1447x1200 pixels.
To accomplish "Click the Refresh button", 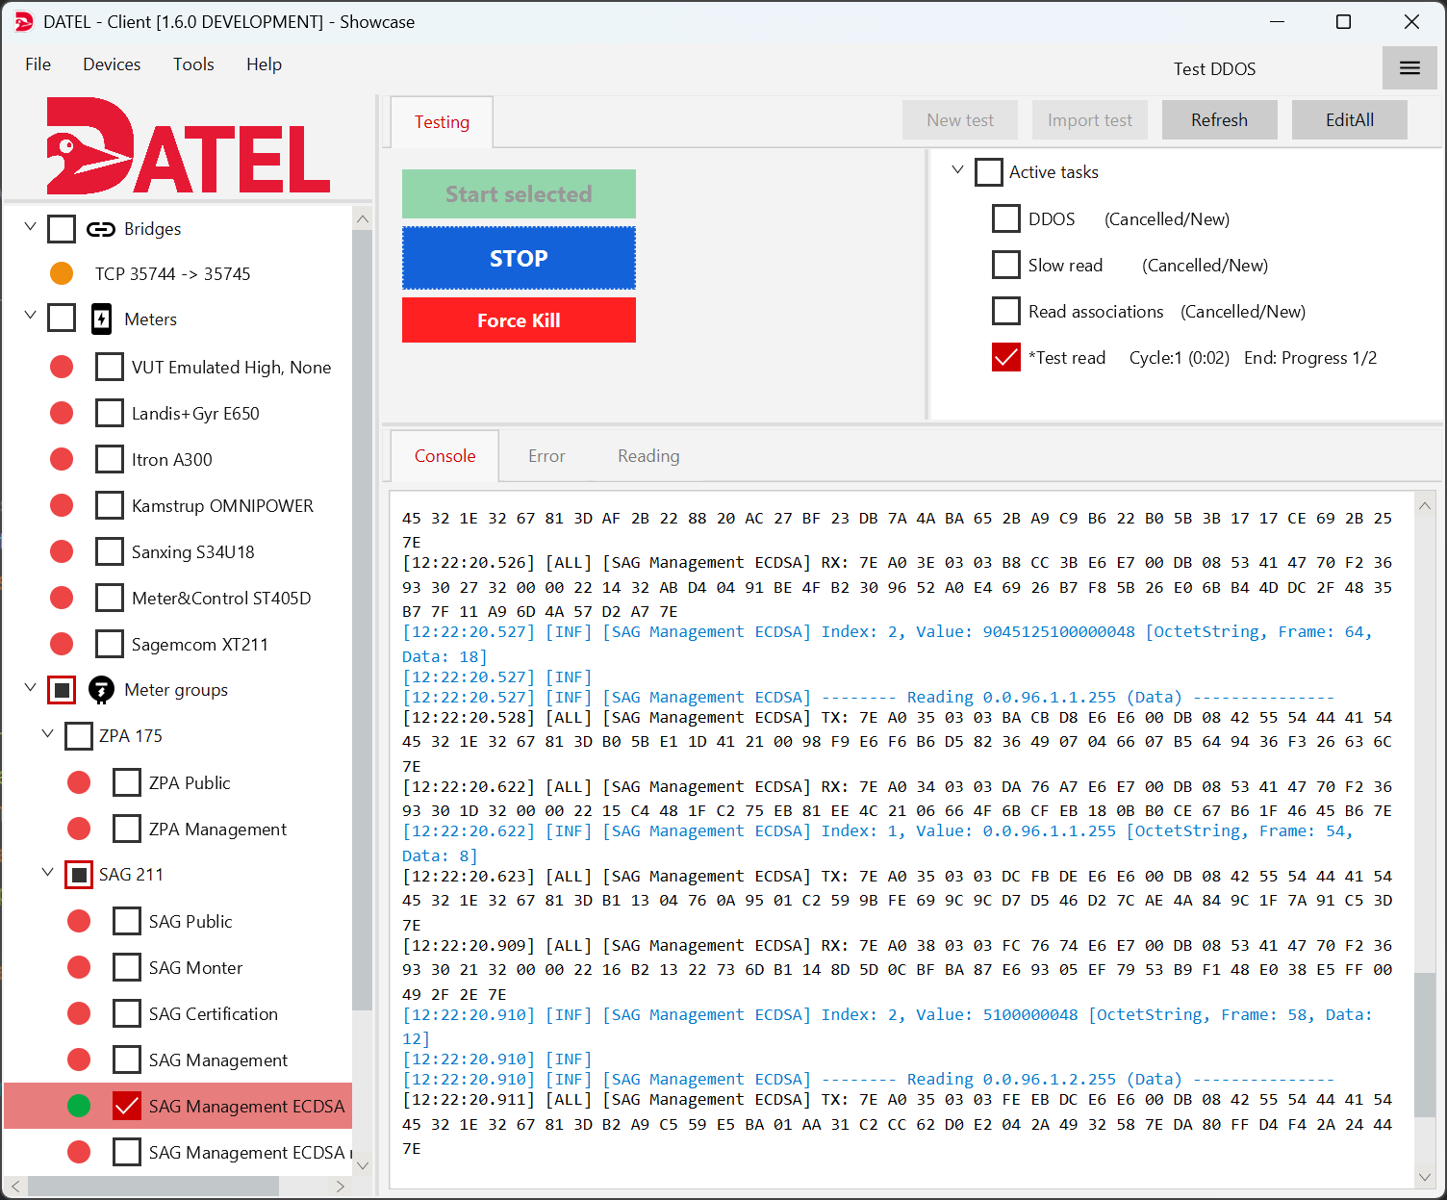I will click(x=1219, y=120).
